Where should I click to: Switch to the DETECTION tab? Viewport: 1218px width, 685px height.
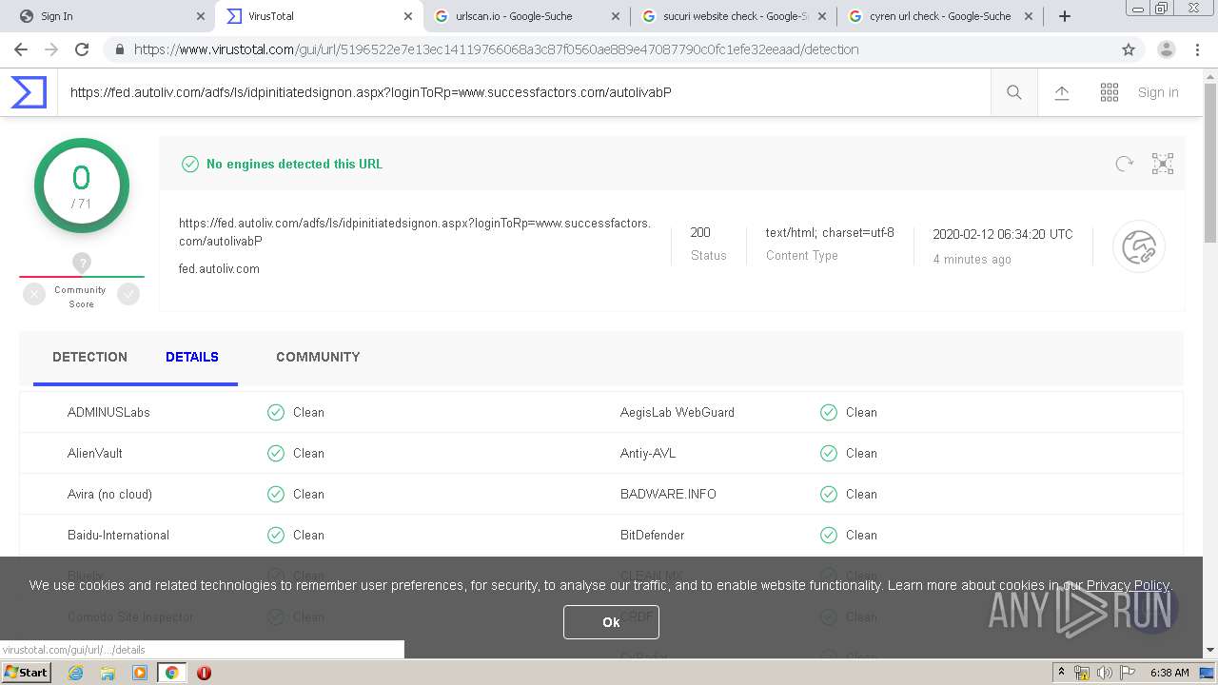pos(89,357)
